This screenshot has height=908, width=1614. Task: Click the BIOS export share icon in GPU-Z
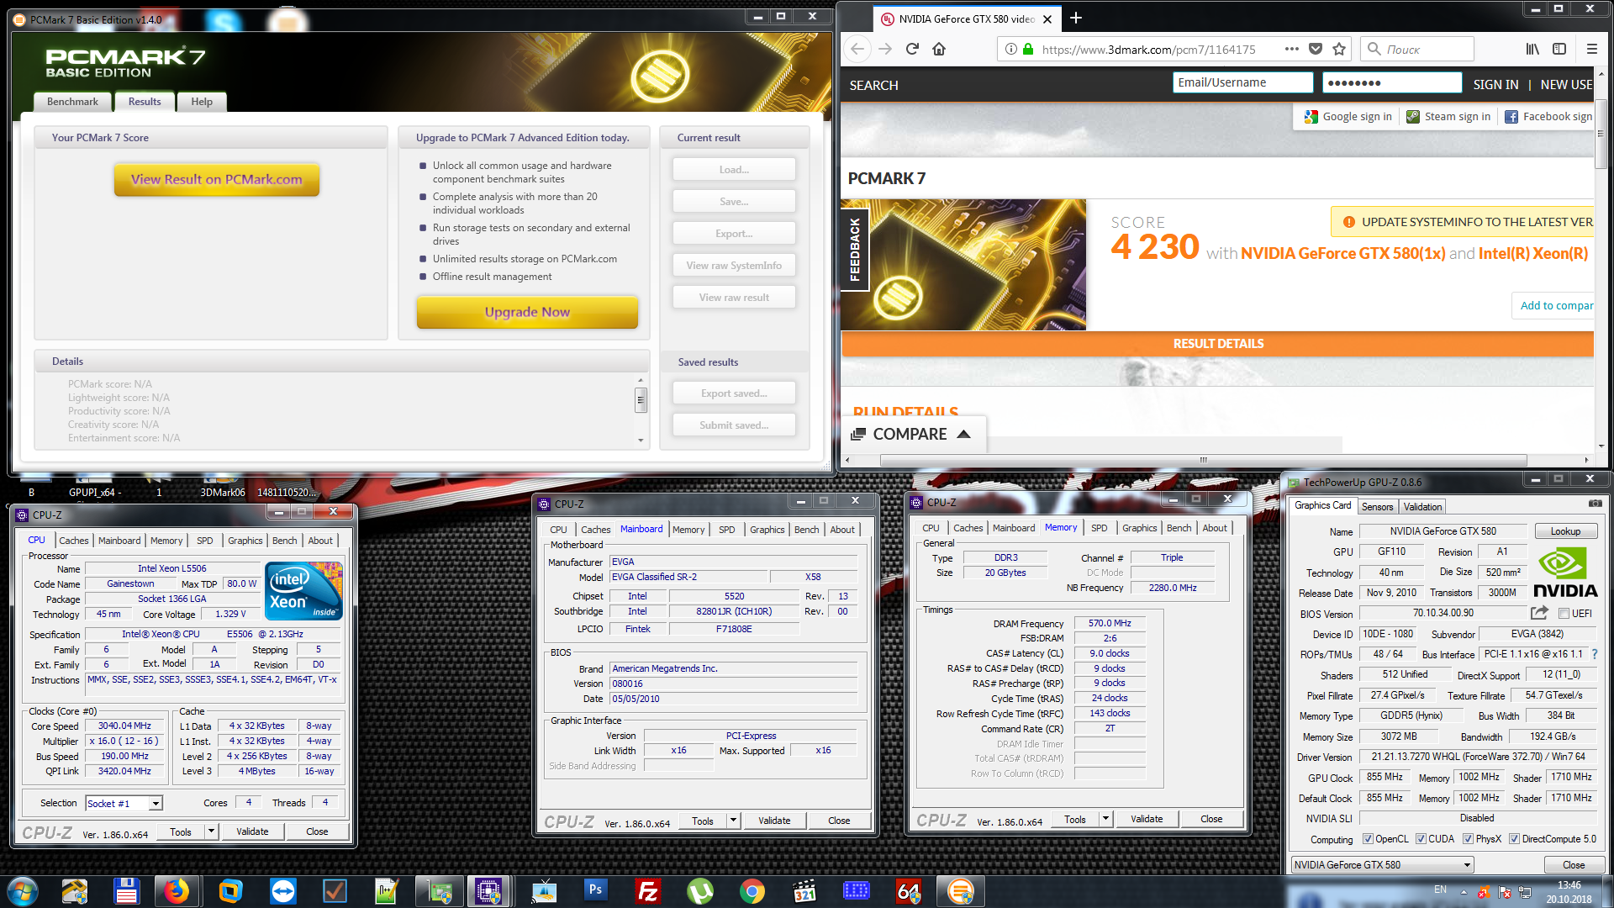point(1539,613)
